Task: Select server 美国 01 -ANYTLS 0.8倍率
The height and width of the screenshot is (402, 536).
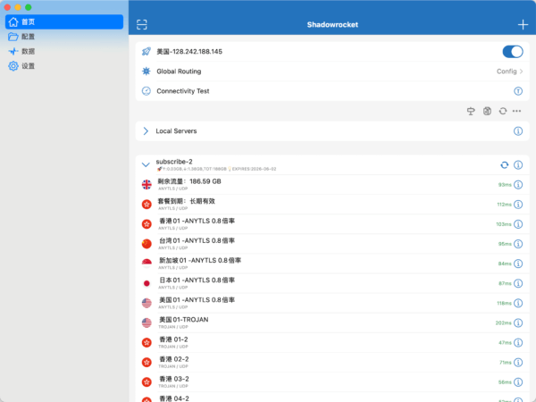Action: pyautogui.click(x=332, y=303)
